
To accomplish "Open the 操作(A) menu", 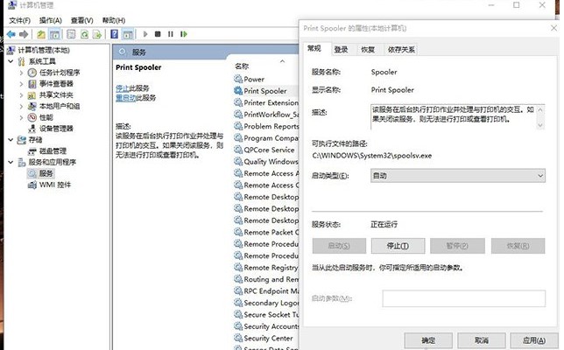I will [x=51, y=20].
